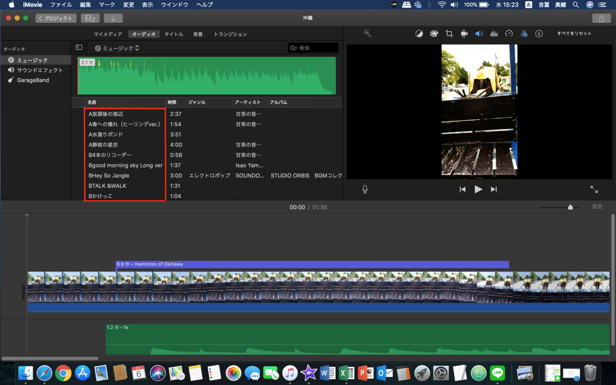Sort list by 時間 column header

coord(172,103)
